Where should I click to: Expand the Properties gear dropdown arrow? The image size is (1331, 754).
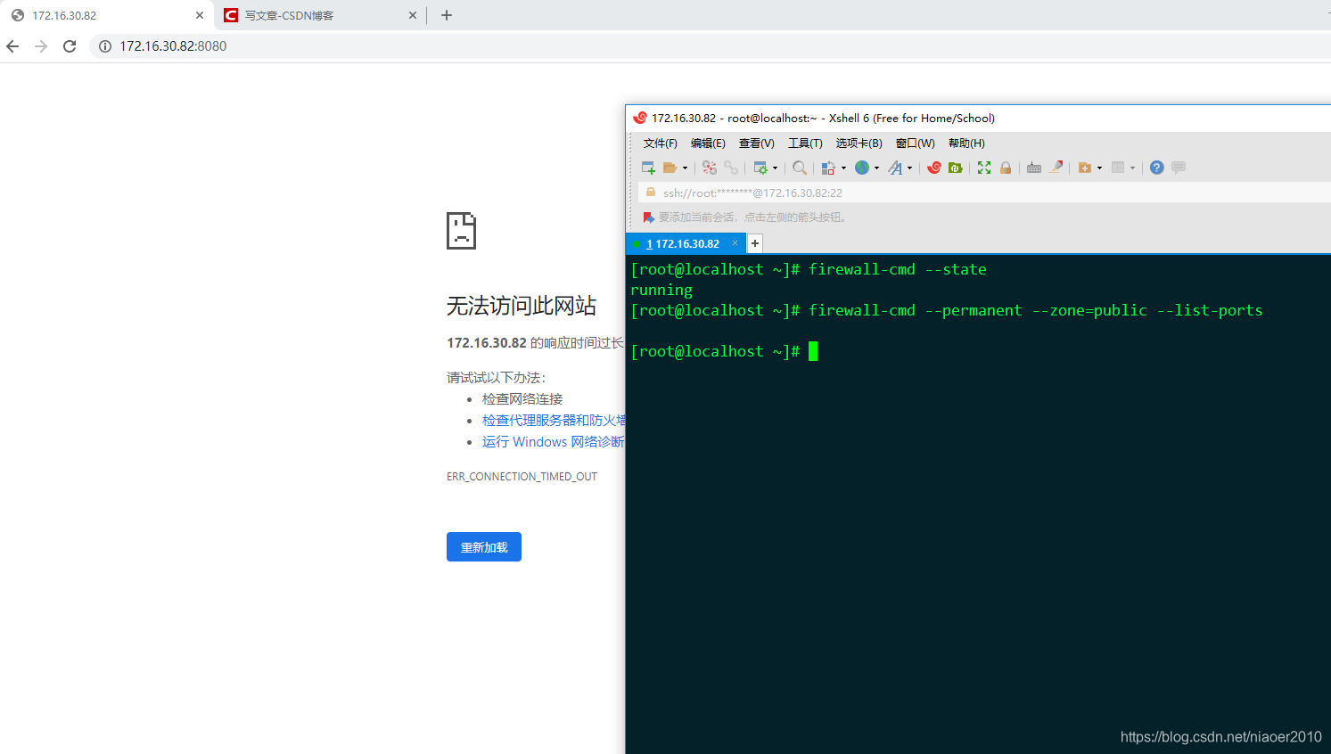[775, 168]
